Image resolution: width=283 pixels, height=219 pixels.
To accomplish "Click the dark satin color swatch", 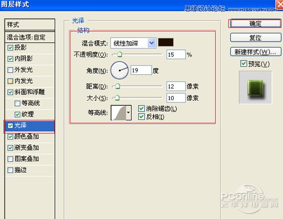I will [x=166, y=42].
